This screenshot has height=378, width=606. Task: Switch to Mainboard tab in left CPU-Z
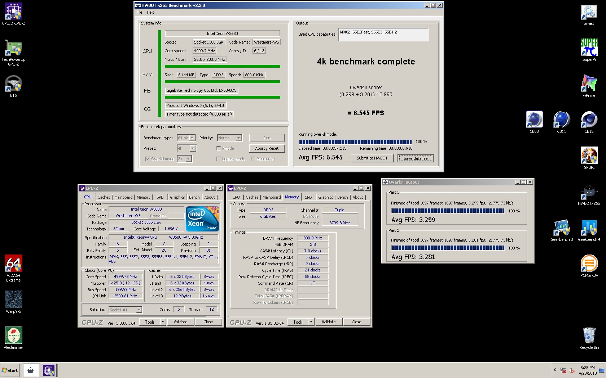tap(123, 197)
